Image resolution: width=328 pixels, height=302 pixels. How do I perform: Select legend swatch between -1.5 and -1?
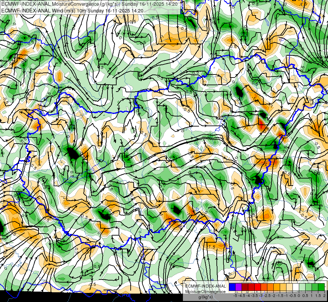pos(283,287)
